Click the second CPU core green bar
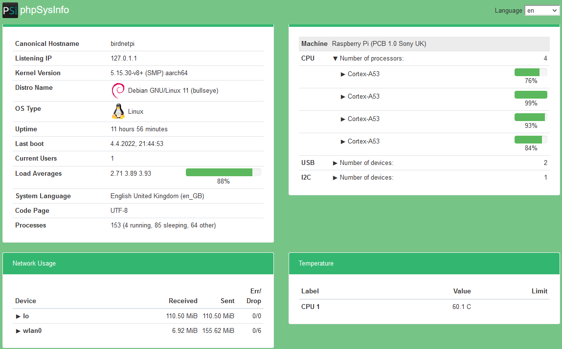Viewport: 562px width, 349px height. tap(530, 94)
